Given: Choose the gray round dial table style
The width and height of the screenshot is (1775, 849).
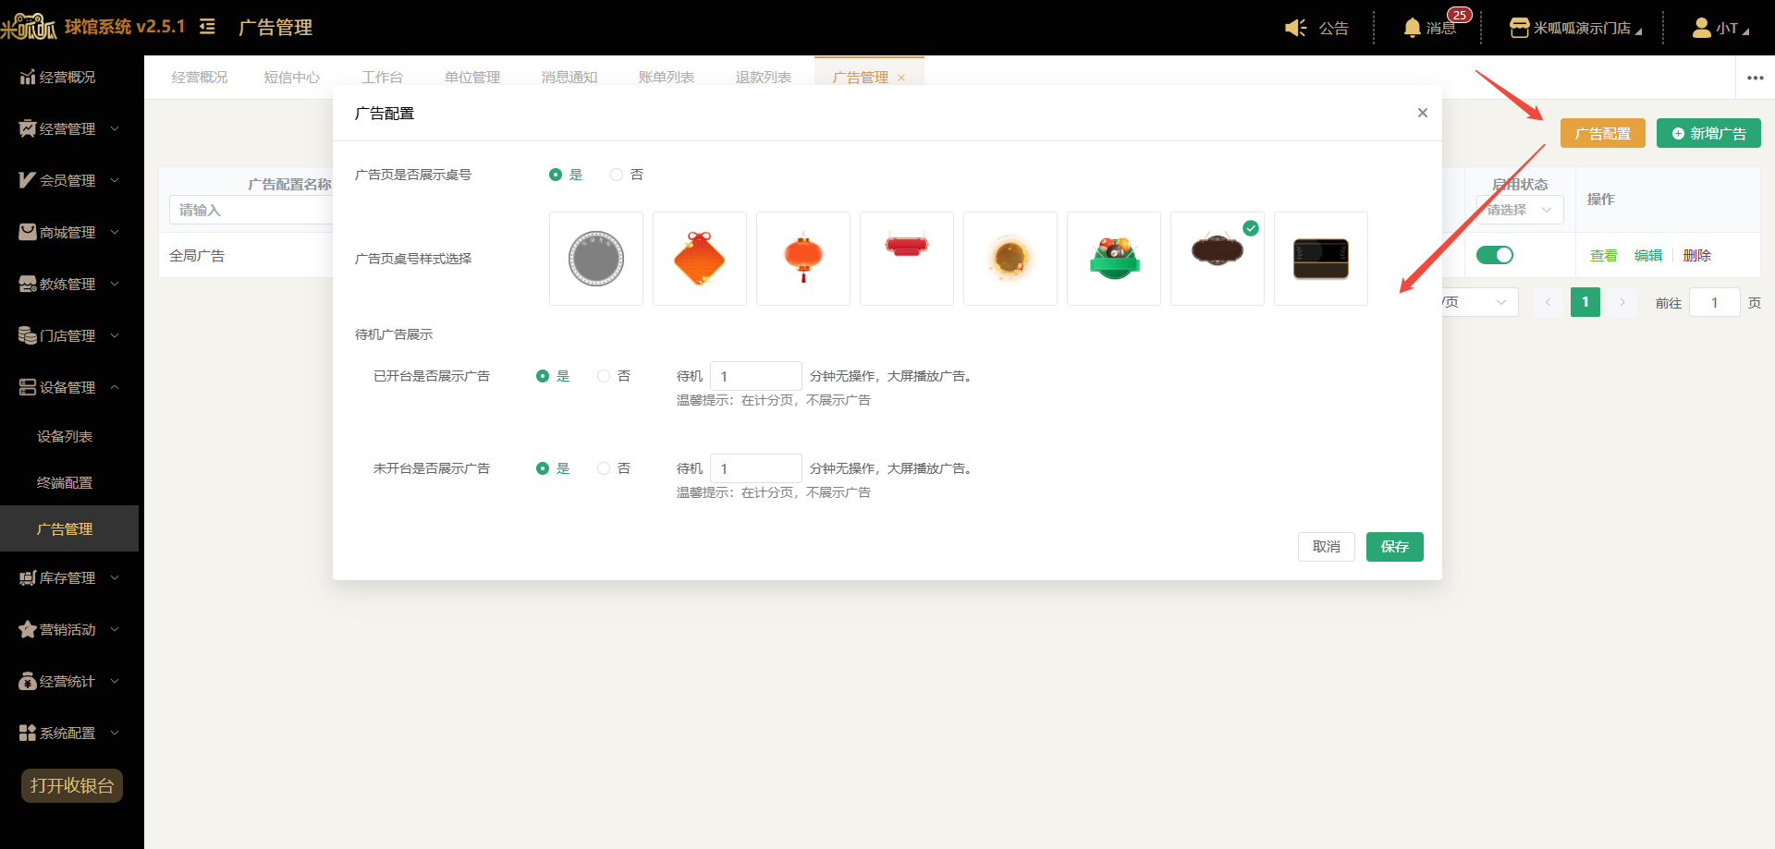Looking at the screenshot, I should [596, 259].
